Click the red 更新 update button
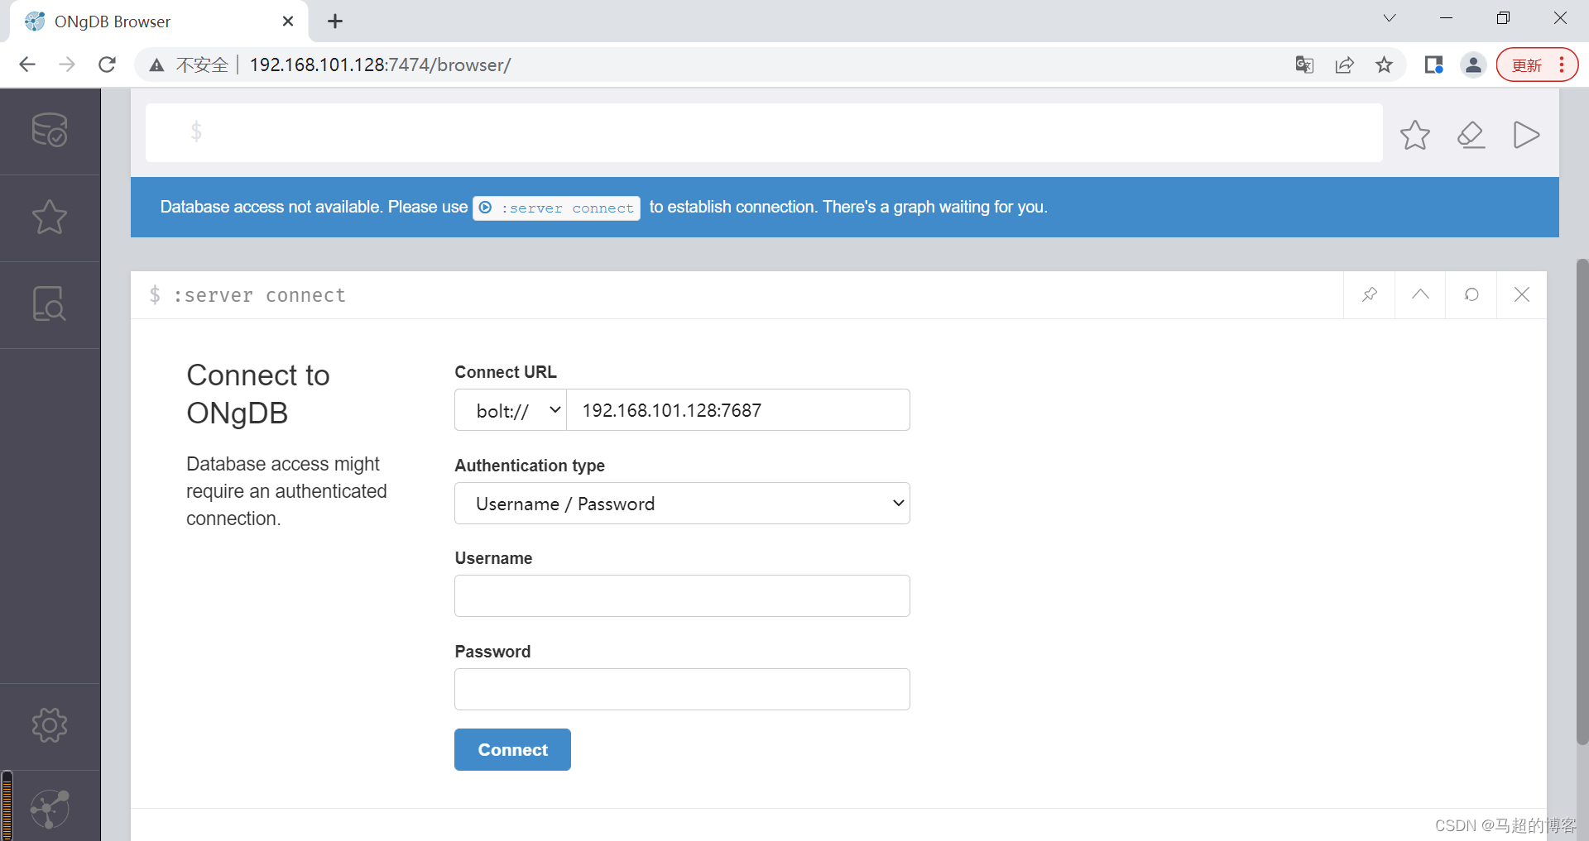Image resolution: width=1589 pixels, height=841 pixels. (x=1537, y=65)
